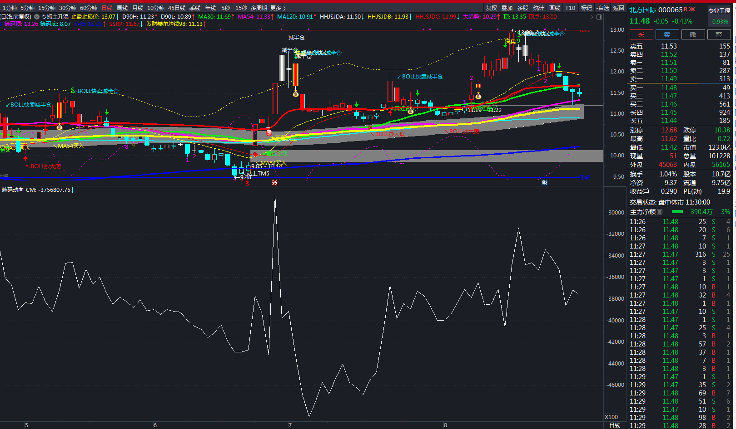This screenshot has width=736, height=429.
Task: Click the 叠加 overlay button
Action: (507, 8)
